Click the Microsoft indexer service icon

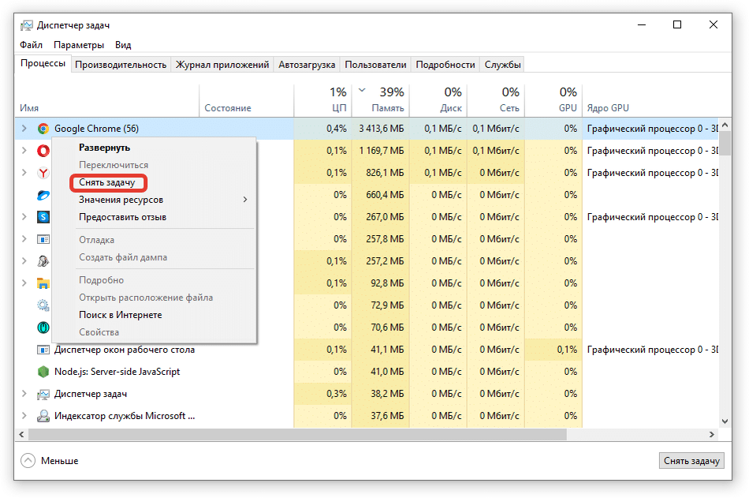point(43,416)
